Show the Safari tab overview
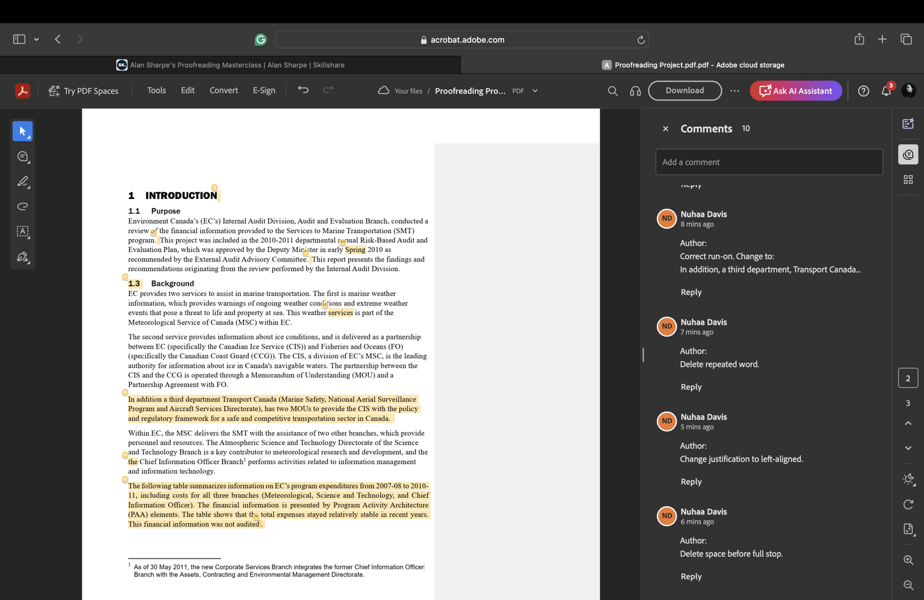 point(906,39)
